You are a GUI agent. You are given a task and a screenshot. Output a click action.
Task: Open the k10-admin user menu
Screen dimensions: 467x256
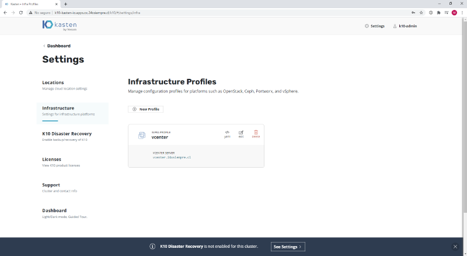405,26
